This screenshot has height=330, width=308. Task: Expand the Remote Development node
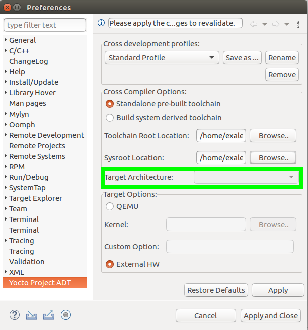click(x=6, y=135)
